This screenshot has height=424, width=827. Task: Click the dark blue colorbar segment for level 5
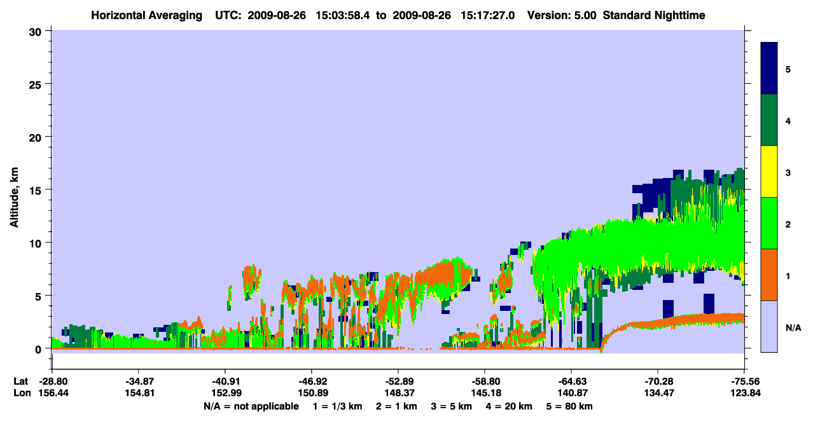(769, 69)
